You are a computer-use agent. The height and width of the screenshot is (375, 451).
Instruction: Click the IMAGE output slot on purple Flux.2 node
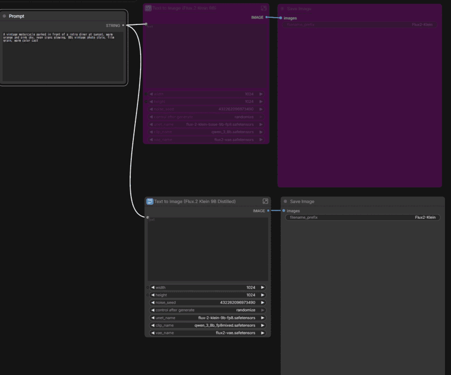click(266, 17)
